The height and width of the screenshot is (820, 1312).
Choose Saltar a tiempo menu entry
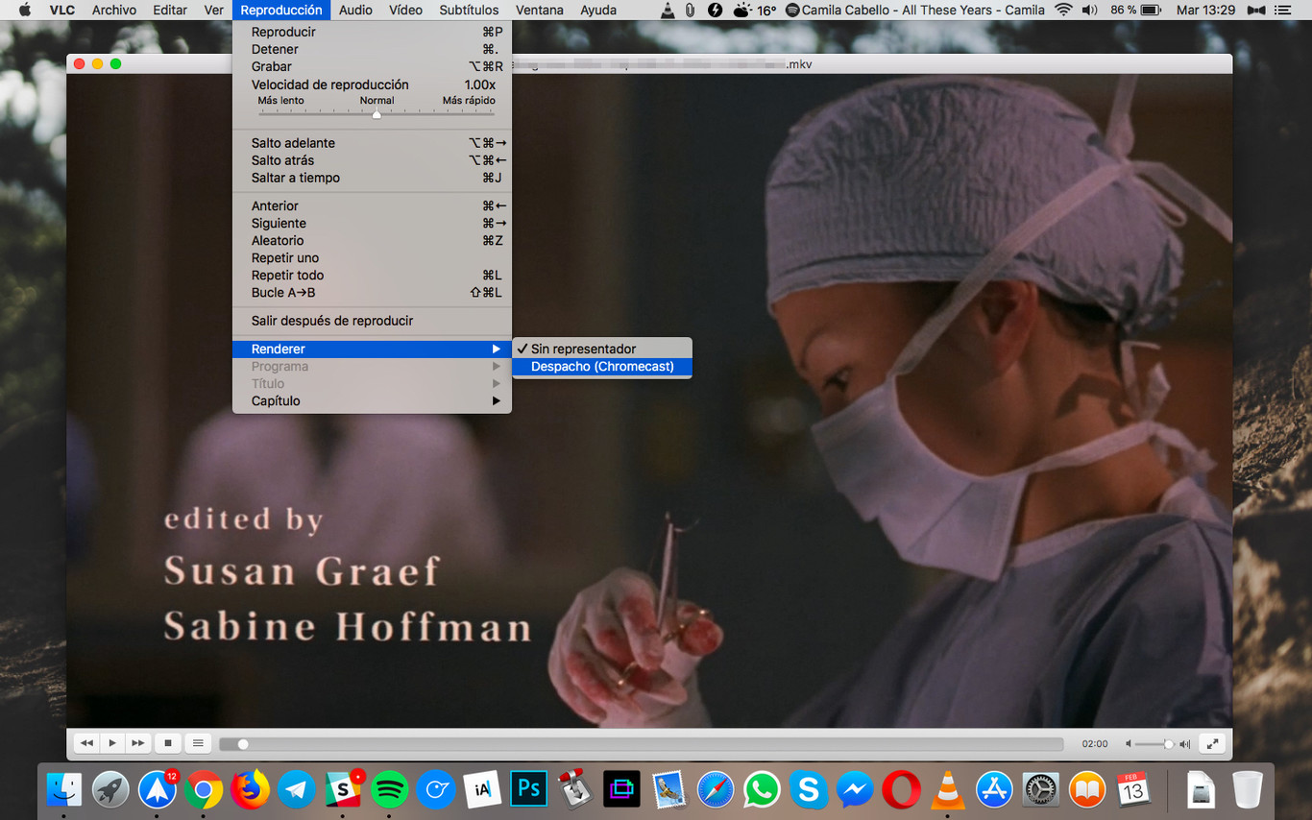pyautogui.click(x=296, y=179)
